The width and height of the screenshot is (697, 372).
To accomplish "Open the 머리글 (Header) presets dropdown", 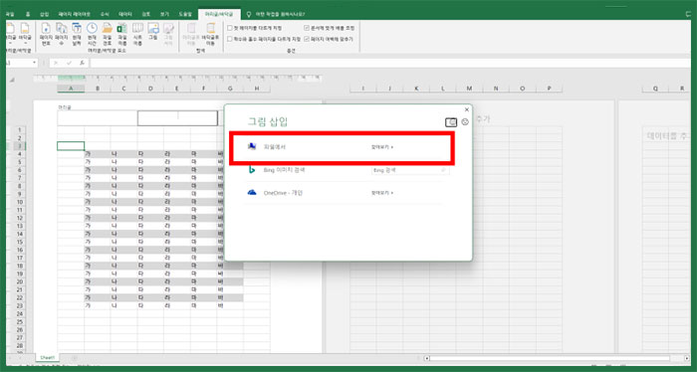I will (11, 34).
